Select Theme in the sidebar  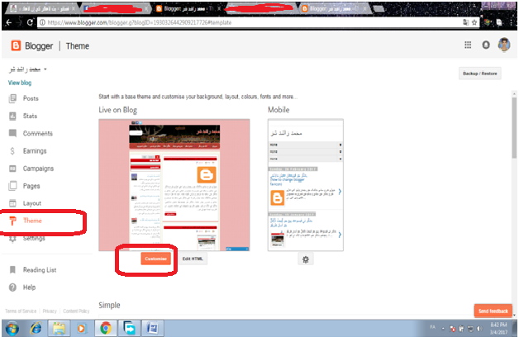pyautogui.click(x=32, y=221)
